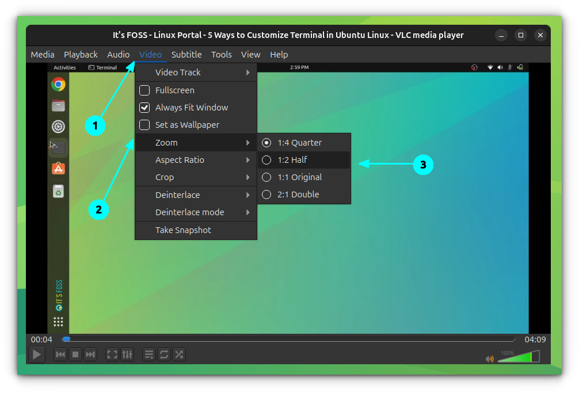Check the Fullscreen checkbox
The image size is (579, 393).
coord(144,90)
